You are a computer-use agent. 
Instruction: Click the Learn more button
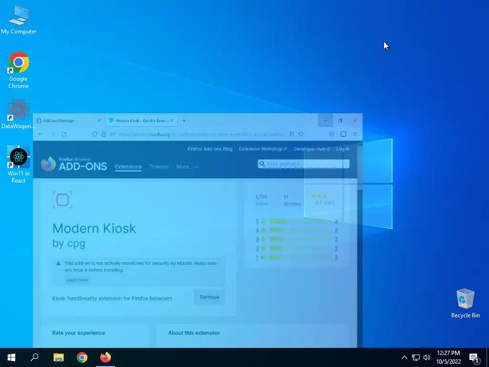pos(77,280)
